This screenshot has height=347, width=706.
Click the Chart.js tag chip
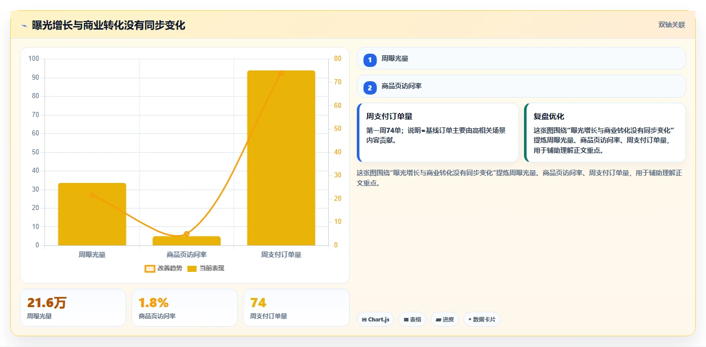tap(375, 319)
